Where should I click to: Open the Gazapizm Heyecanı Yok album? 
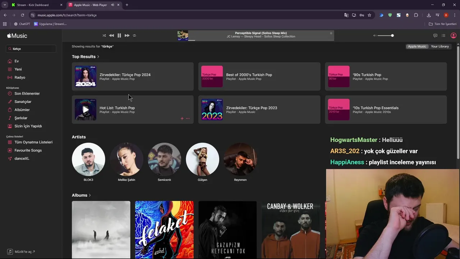pyautogui.click(x=227, y=230)
